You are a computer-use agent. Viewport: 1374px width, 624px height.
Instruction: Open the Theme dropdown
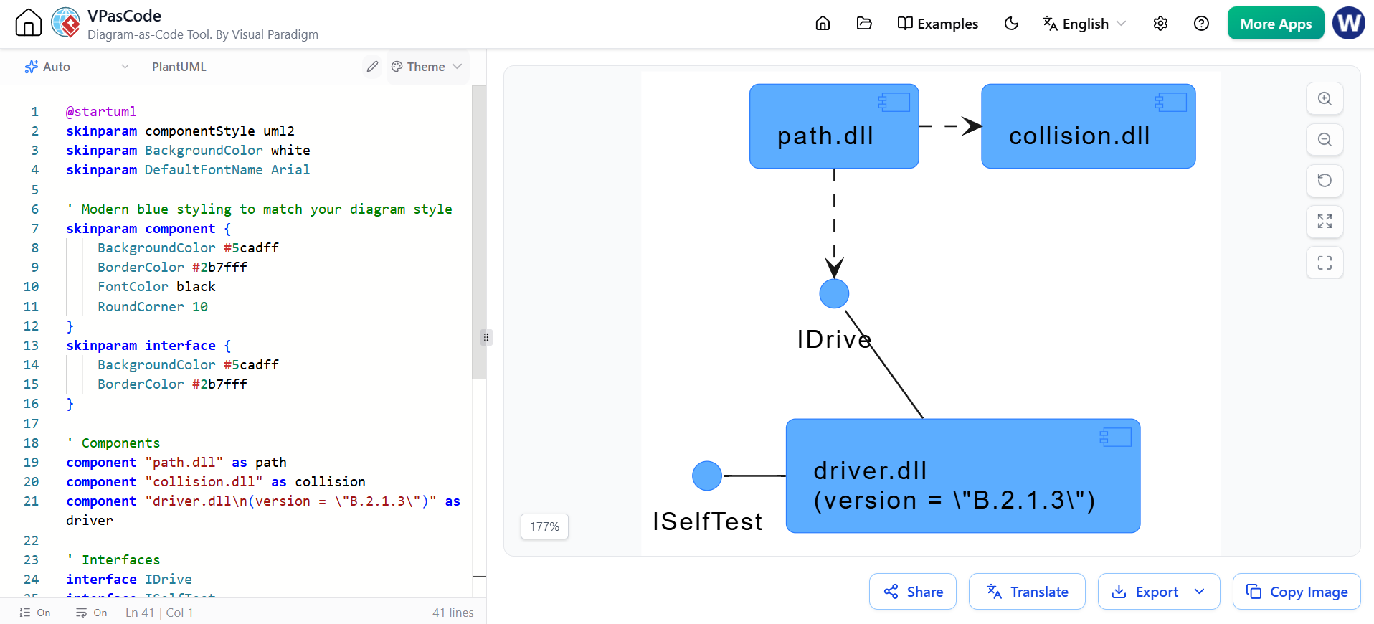click(427, 67)
